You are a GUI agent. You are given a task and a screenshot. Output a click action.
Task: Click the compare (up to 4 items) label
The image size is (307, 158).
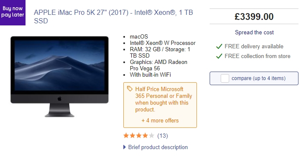pyautogui.click(x=259, y=78)
